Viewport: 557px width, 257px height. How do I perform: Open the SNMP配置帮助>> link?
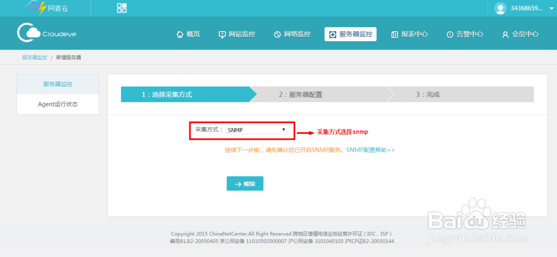click(x=370, y=150)
